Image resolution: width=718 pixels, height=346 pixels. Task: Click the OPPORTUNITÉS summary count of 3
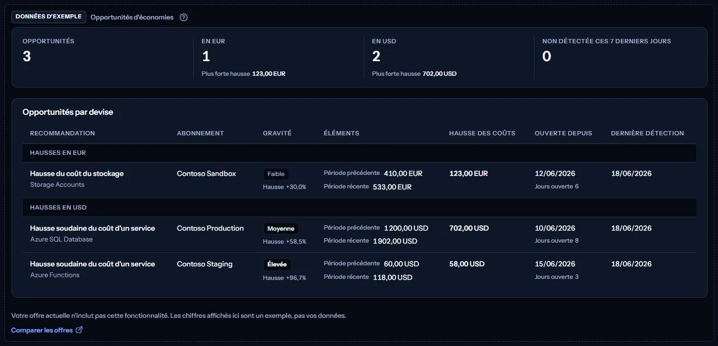point(27,56)
